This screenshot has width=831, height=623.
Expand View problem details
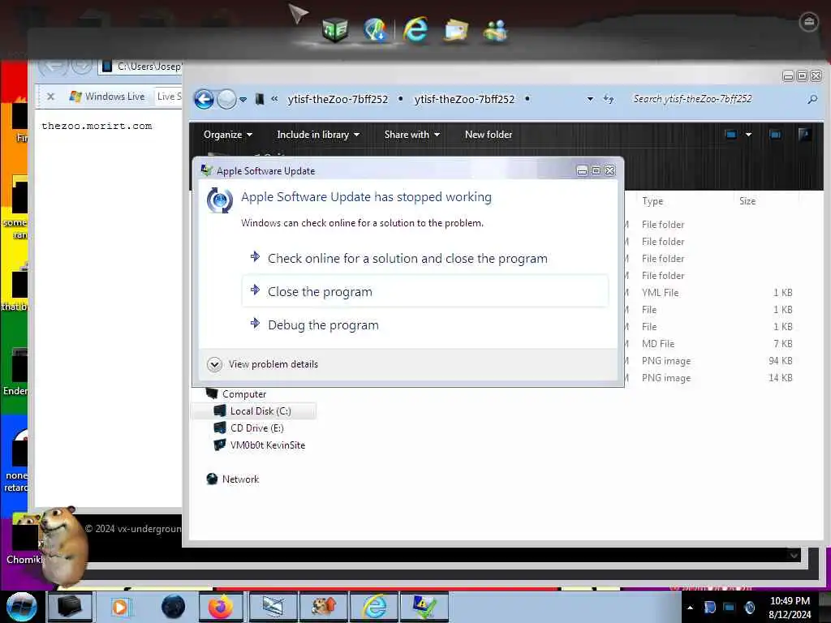click(x=263, y=364)
